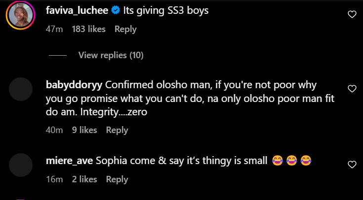The width and height of the screenshot is (363, 200).
Task: Open babyddoryy's avatar
Action: [x=20, y=89]
